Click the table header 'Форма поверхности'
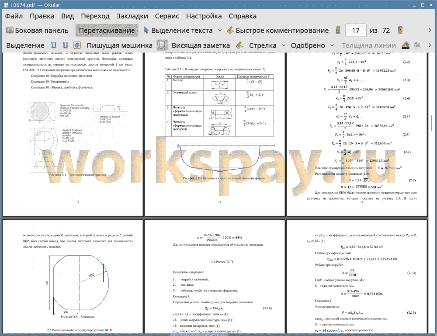The height and width of the screenshot is (336, 437). coord(186,76)
